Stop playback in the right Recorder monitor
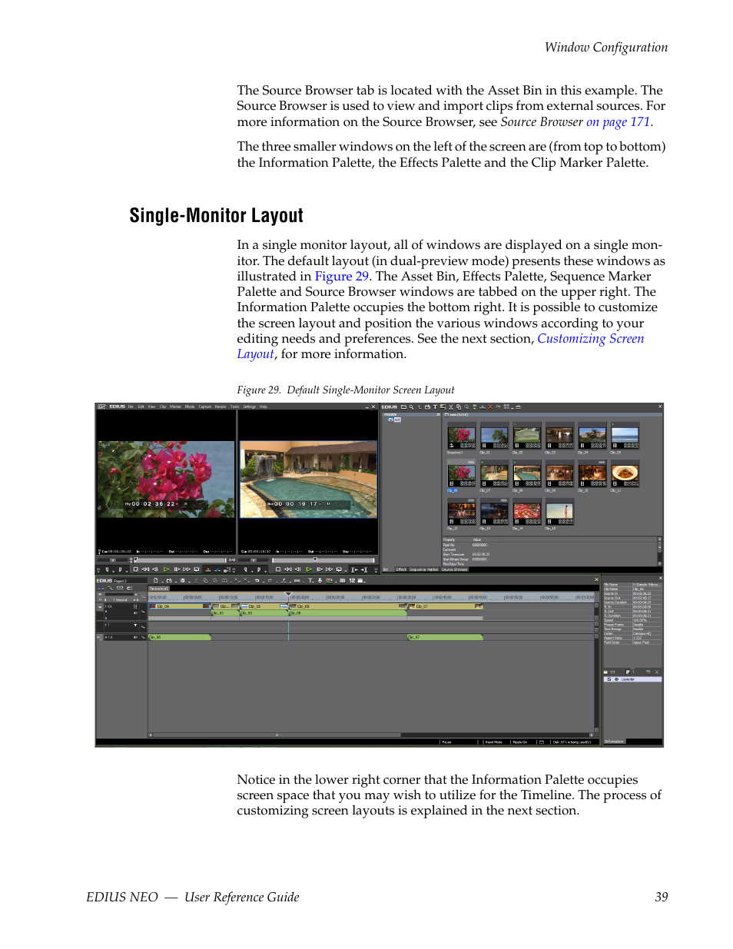 click(278, 569)
